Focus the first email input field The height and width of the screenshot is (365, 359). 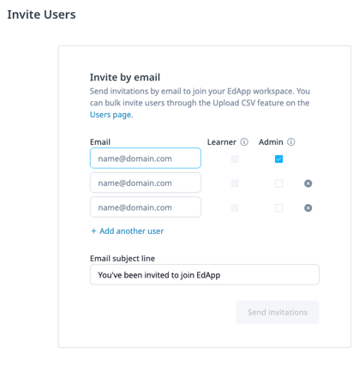point(146,159)
